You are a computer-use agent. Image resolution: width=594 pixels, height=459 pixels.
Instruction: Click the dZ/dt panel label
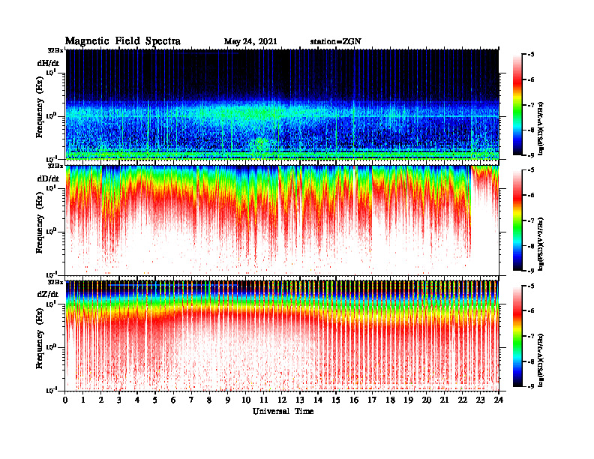click(48, 294)
